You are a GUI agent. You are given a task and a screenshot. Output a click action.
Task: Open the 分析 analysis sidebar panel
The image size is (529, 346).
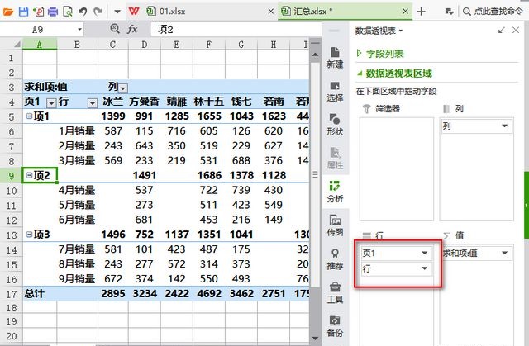coord(335,191)
